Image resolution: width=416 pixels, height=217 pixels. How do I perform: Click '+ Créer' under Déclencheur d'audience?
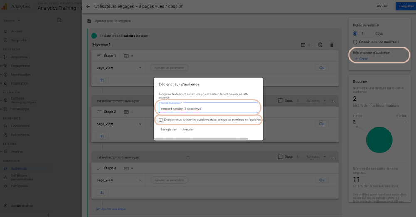(x=362, y=59)
